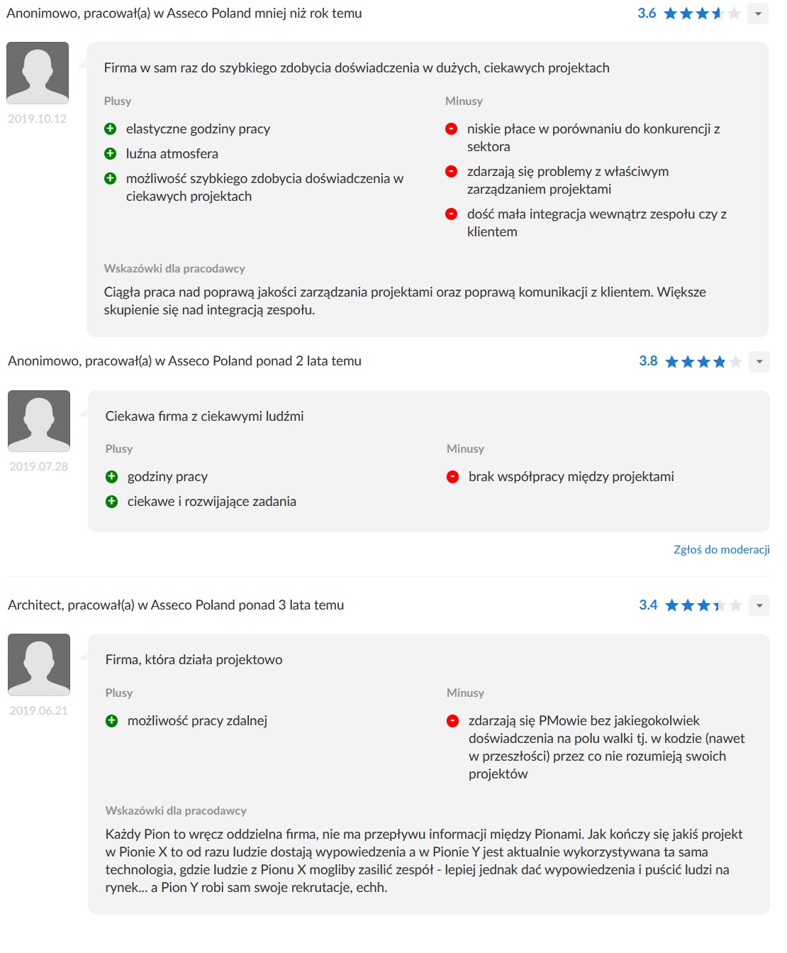Click the red minus icon beside 'zdarzają się PMowie'
Viewport: 787px width, 953px height.
[x=452, y=721]
